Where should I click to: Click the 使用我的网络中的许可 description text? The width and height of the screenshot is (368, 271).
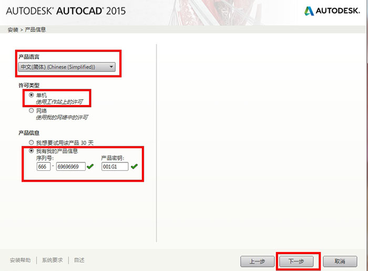coord(62,117)
